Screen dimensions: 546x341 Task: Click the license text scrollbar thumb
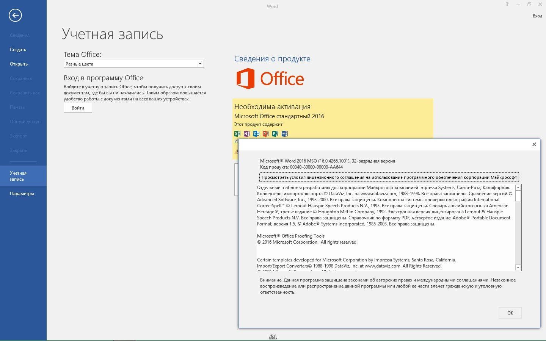click(518, 196)
